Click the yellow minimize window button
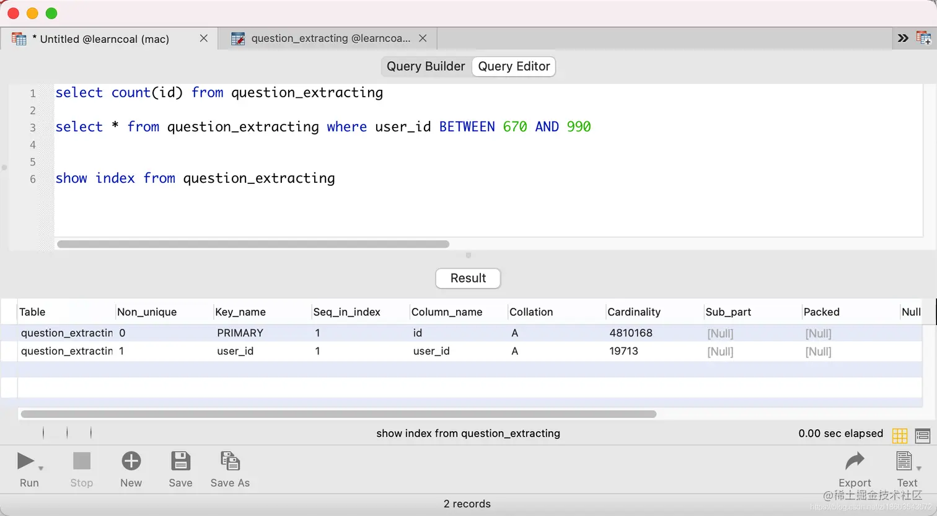The height and width of the screenshot is (516, 937). (x=32, y=13)
